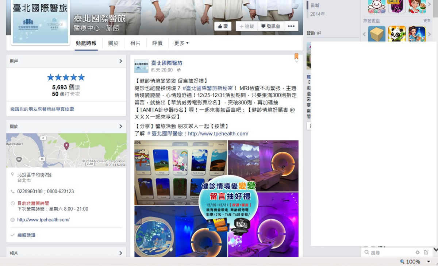The height and width of the screenshot is (266, 438).
Task: Open the 相片 tab
Action: pyautogui.click(x=135, y=43)
